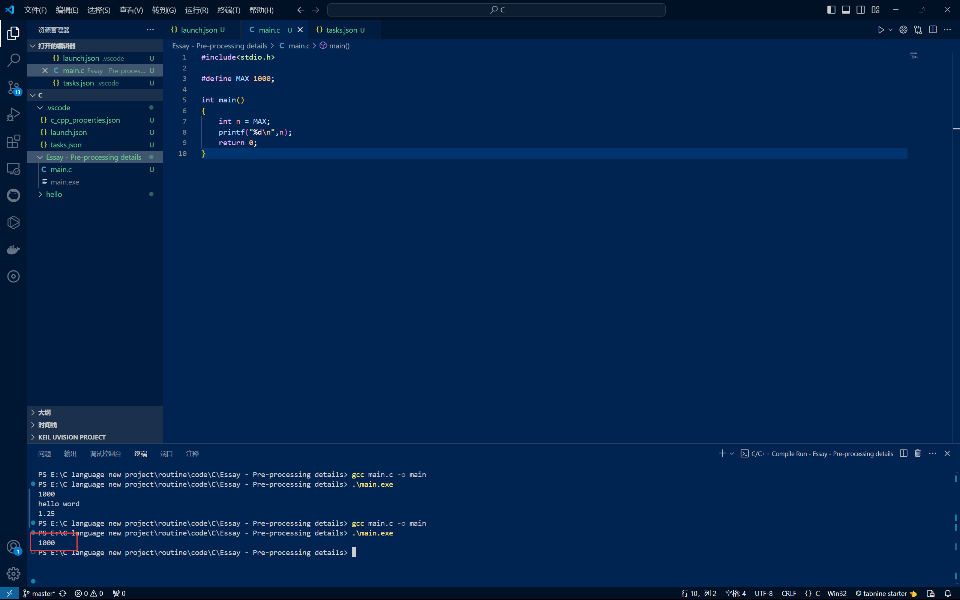Open the Run and Debug view
Image resolution: width=960 pixels, height=600 pixels.
13,115
